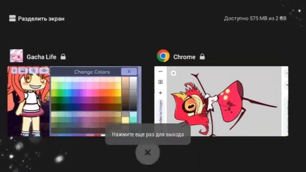Tap the split screen icon
The image size is (306, 172).
[x=12, y=19]
